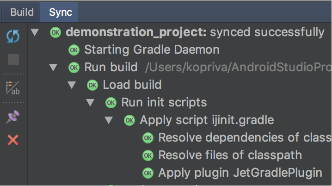Click OK icon beside Load build

point(92,85)
